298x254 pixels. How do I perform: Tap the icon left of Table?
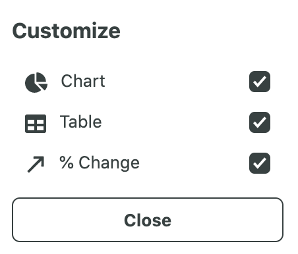click(36, 124)
